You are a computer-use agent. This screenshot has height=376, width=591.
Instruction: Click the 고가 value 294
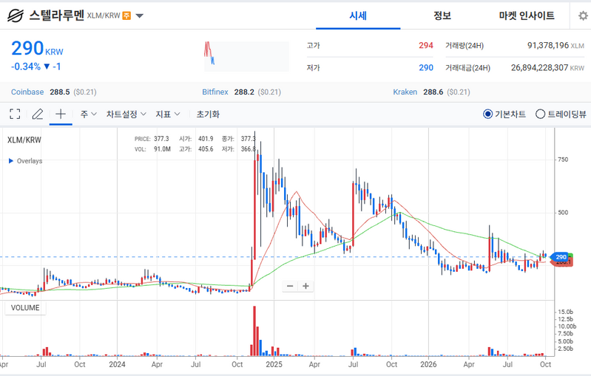tap(425, 46)
